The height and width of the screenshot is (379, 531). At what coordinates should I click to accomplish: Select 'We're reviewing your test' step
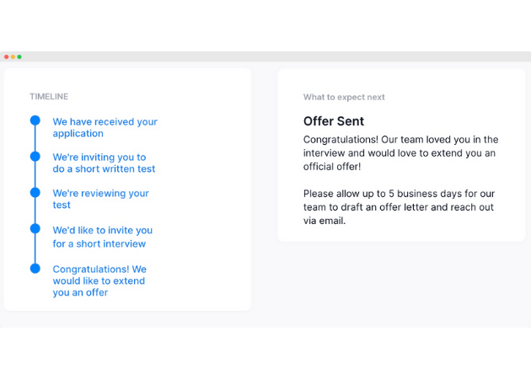pos(100,199)
